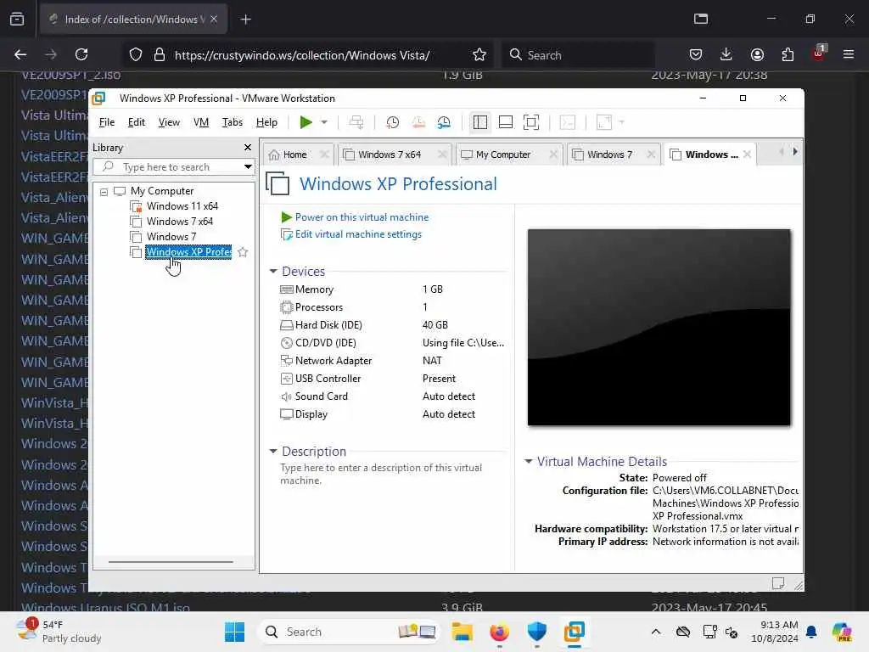The width and height of the screenshot is (869, 652).
Task: Click the message log icon in status bar
Action: [x=778, y=583]
